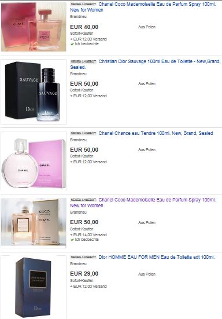This screenshot has height=319, width=222.
Task: Click 'Ich beobachte' under the EUR 14,00 shipping
Action: point(87,240)
